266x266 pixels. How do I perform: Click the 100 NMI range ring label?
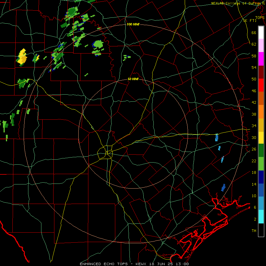(x=133, y=24)
